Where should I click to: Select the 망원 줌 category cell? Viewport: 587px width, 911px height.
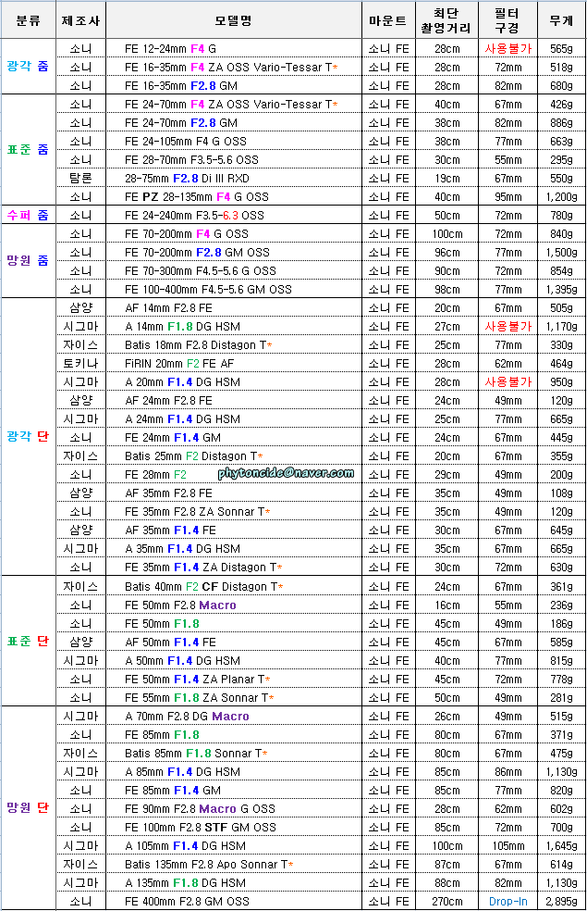click(28, 261)
